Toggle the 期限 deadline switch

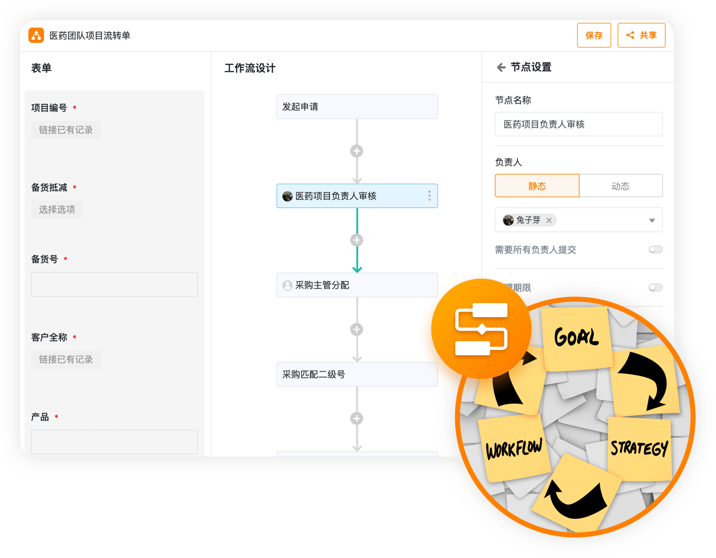pyautogui.click(x=655, y=288)
